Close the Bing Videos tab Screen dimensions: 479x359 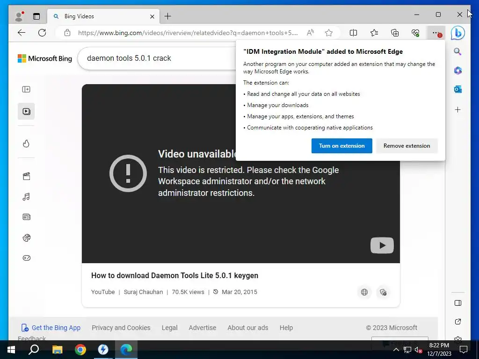152,16
